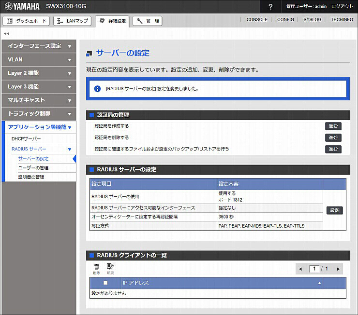Click the PAP, PEAP, EAP-MD5 authentication methods cell
The width and height of the screenshot is (358, 315).
click(x=269, y=226)
